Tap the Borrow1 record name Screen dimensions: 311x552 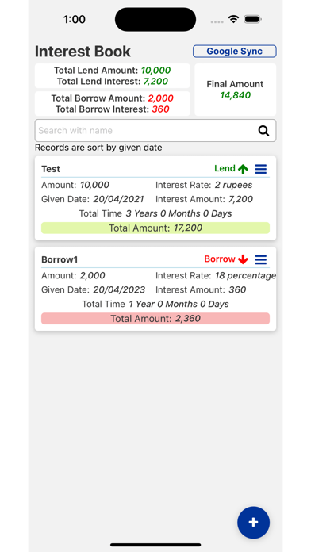click(x=60, y=260)
